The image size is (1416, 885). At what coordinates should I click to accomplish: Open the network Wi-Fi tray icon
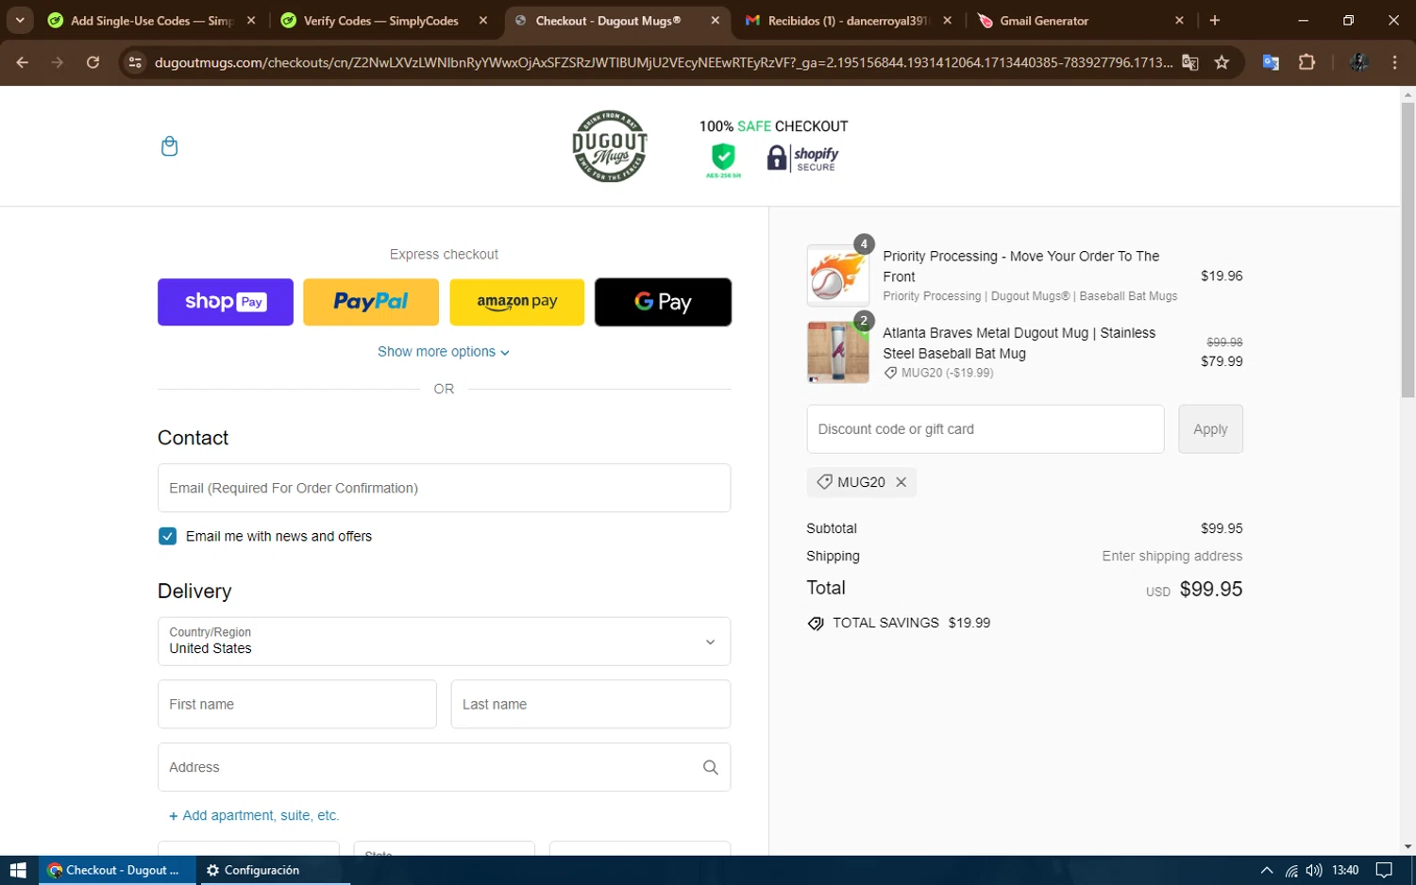[1290, 870]
